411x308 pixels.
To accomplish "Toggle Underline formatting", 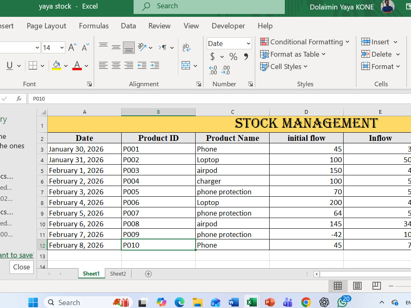I will [10, 65].
